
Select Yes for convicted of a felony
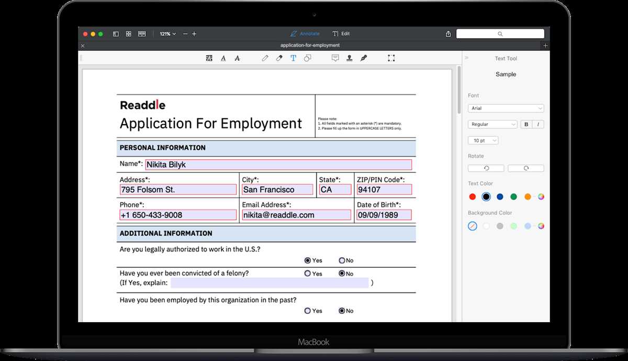click(307, 274)
